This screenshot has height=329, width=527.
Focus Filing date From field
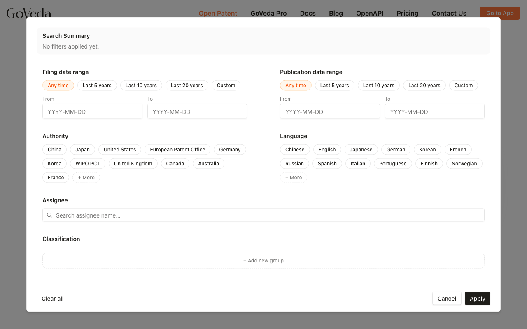92,111
